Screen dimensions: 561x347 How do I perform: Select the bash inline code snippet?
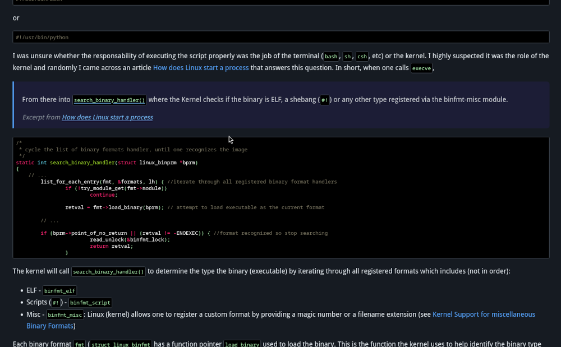[x=330, y=56]
